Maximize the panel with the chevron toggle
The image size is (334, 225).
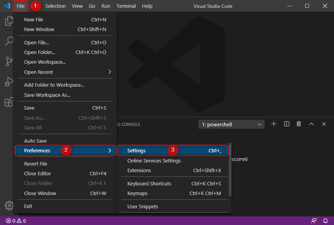point(311,124)
